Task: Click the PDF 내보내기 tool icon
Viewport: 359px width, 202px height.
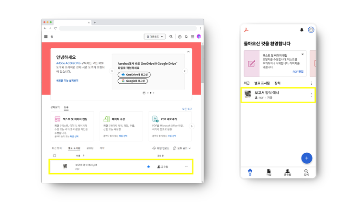Action: [155, 119]
